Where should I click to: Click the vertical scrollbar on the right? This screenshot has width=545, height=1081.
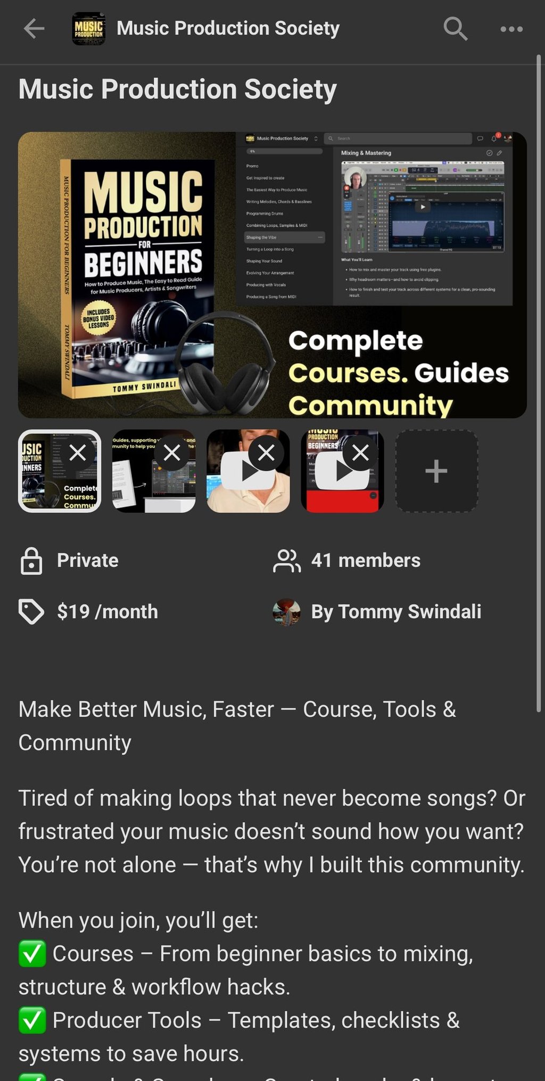coord(539,383)
